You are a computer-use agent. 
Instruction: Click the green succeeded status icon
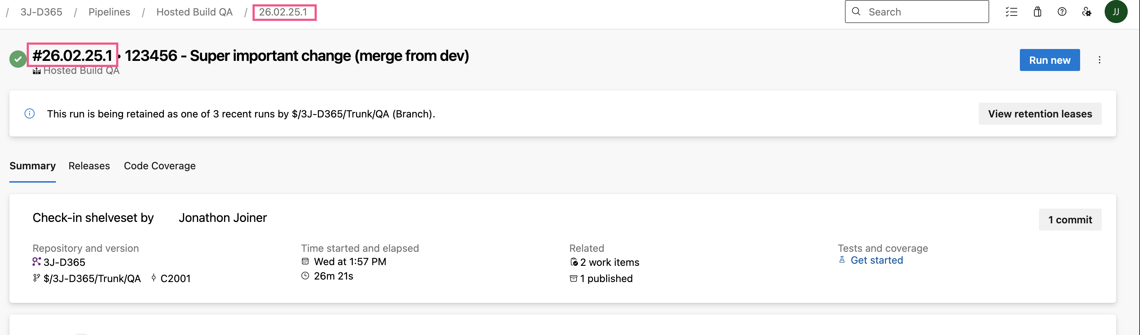click(x=18, y=59)
